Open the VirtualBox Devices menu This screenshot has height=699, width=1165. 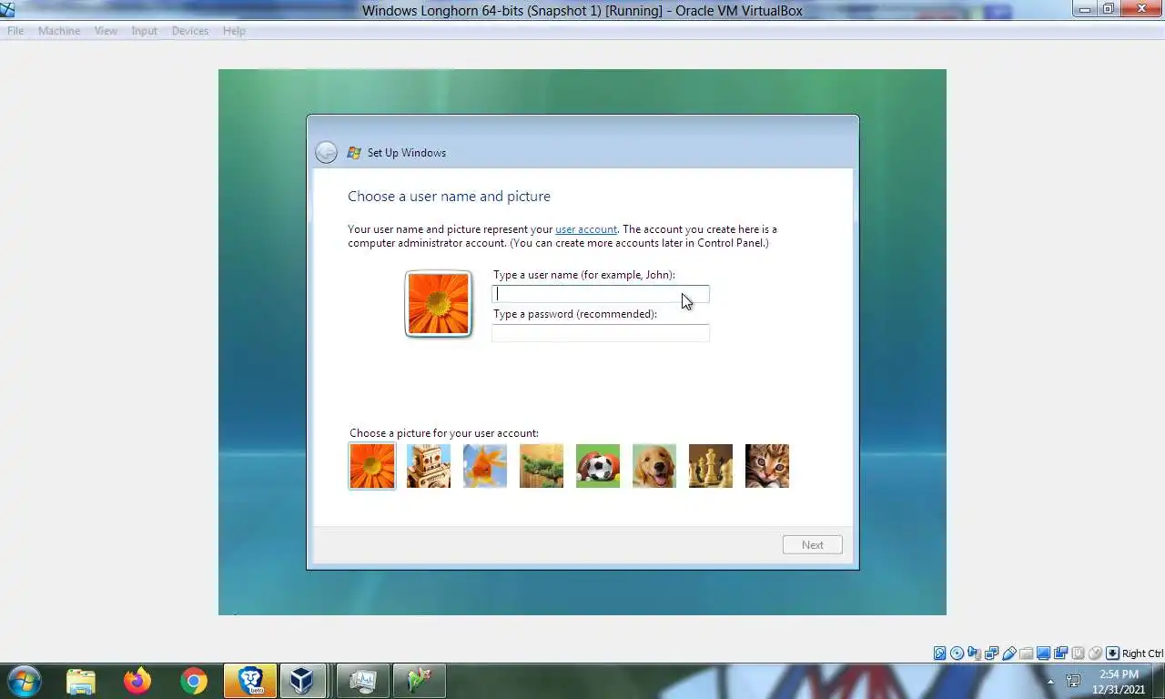click(x=190, y=31)
